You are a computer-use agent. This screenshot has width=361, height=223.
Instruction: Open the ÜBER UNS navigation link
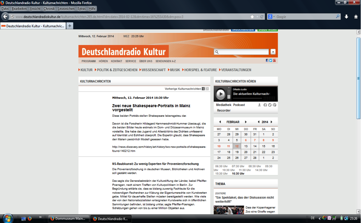pyautogui.click(x=145, y=61)
